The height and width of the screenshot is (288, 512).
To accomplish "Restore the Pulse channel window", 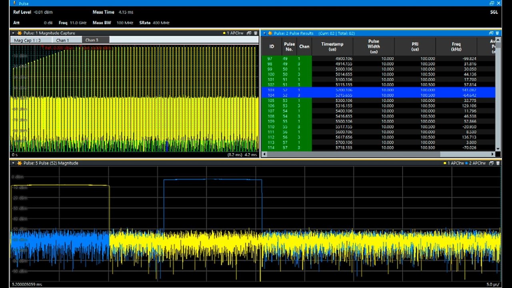I will pyautogui.click(x=492, y=3).
